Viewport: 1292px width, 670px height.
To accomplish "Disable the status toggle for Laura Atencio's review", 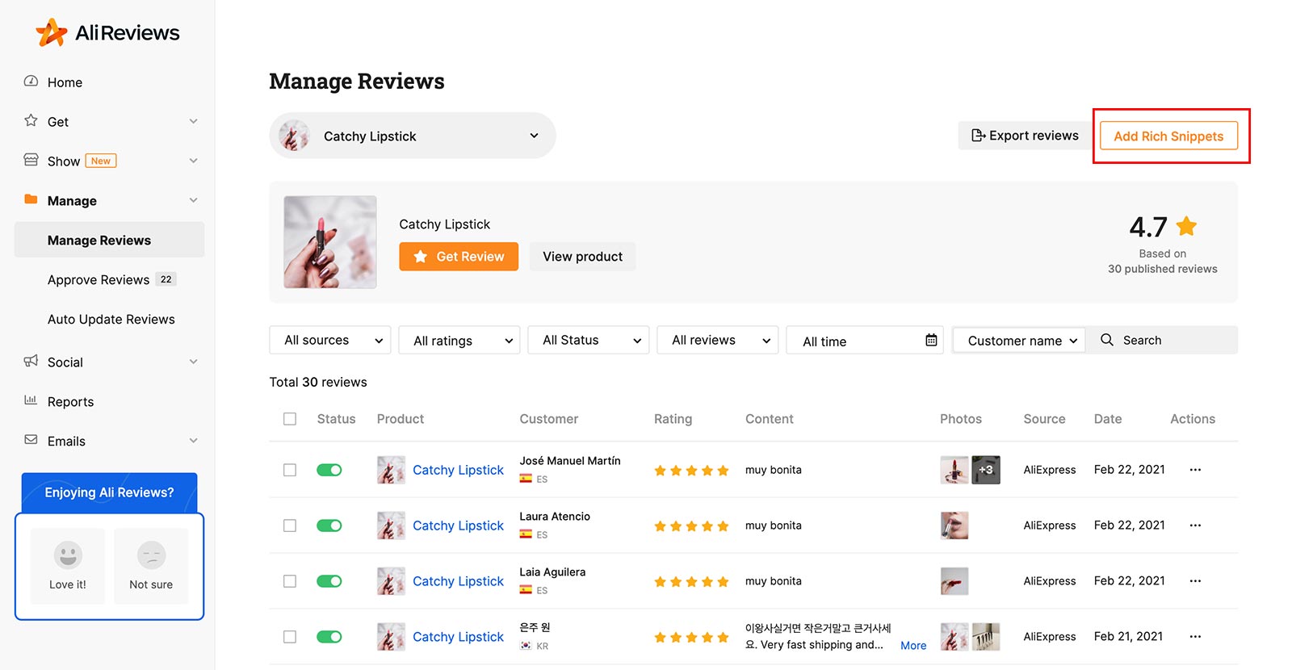I will [x=329, y=526].
